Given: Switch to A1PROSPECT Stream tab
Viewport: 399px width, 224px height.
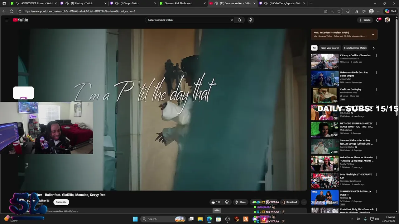Looking at the screenshot, I should (34, 3).
